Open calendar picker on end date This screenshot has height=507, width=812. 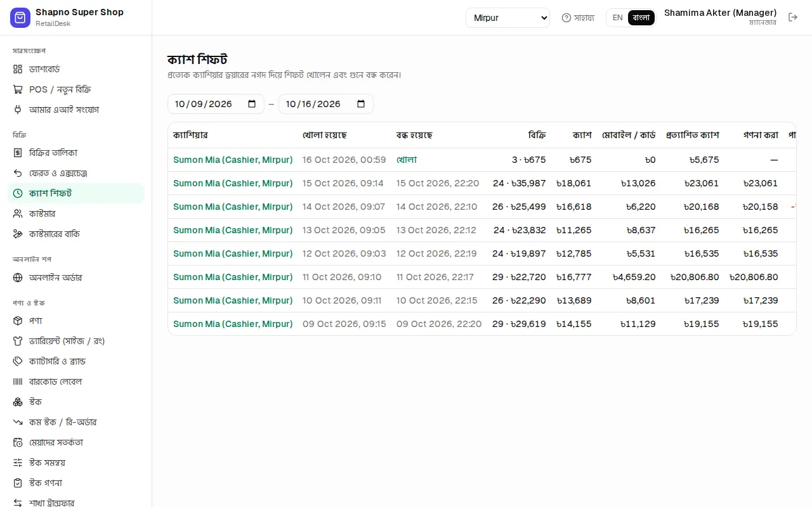(x=361, y=104)
